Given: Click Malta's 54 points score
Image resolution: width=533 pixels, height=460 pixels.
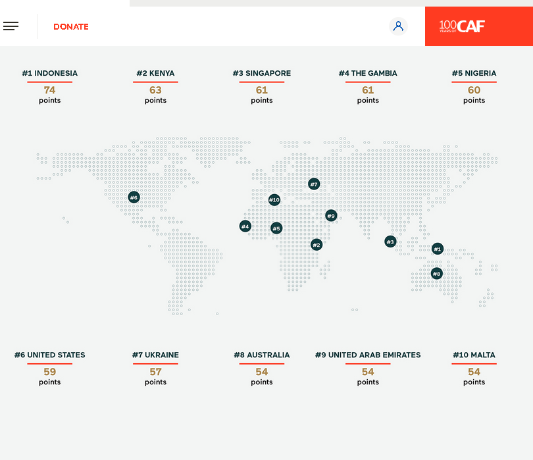Looking at the screenshot, I should pos(474,376).
